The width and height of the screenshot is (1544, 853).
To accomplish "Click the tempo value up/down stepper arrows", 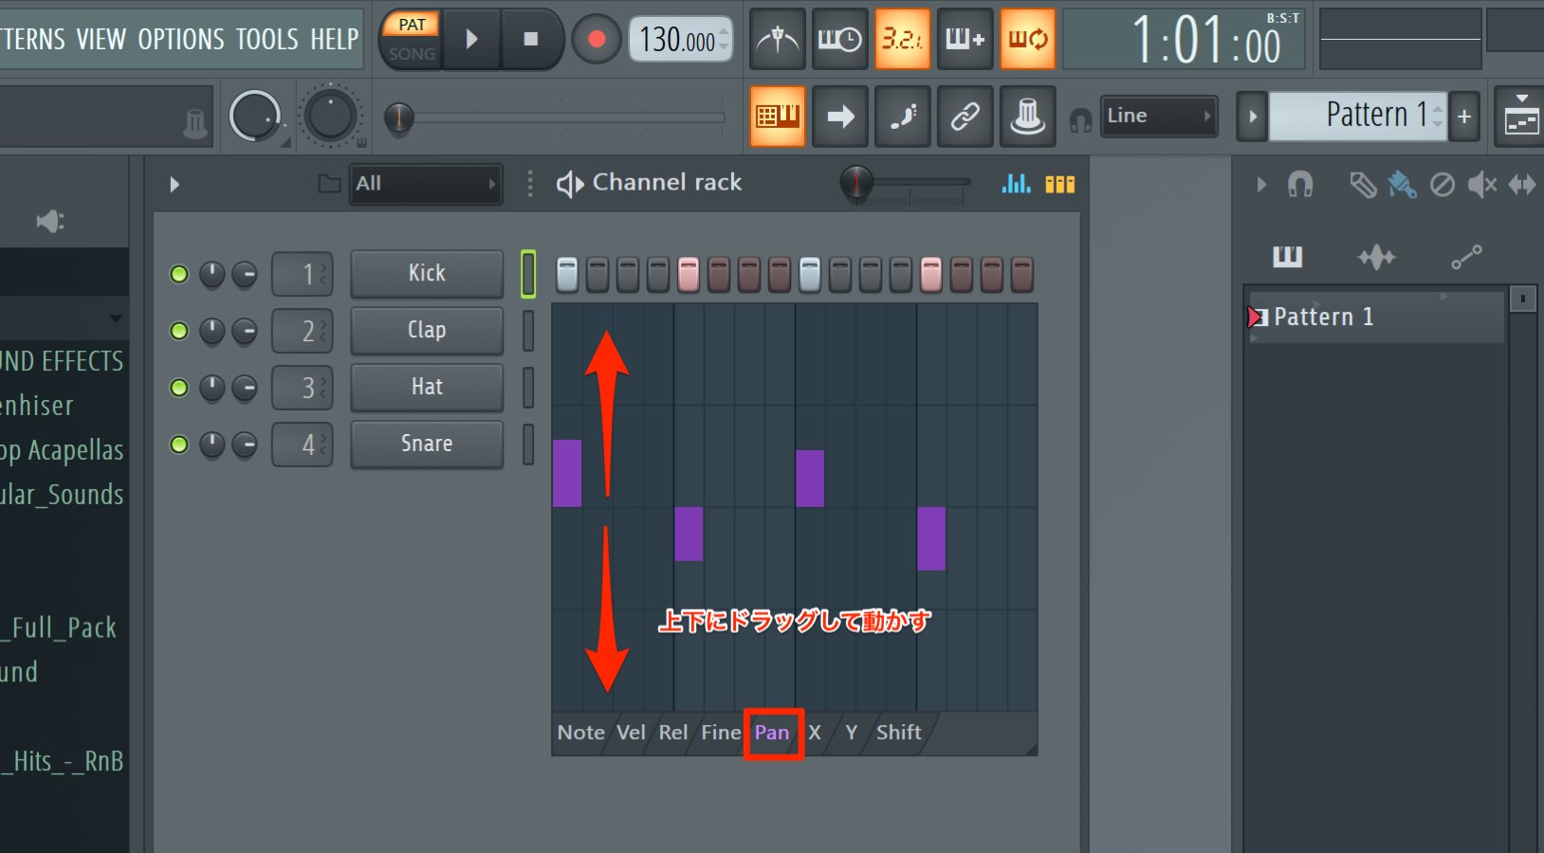I will click(725, 39).
